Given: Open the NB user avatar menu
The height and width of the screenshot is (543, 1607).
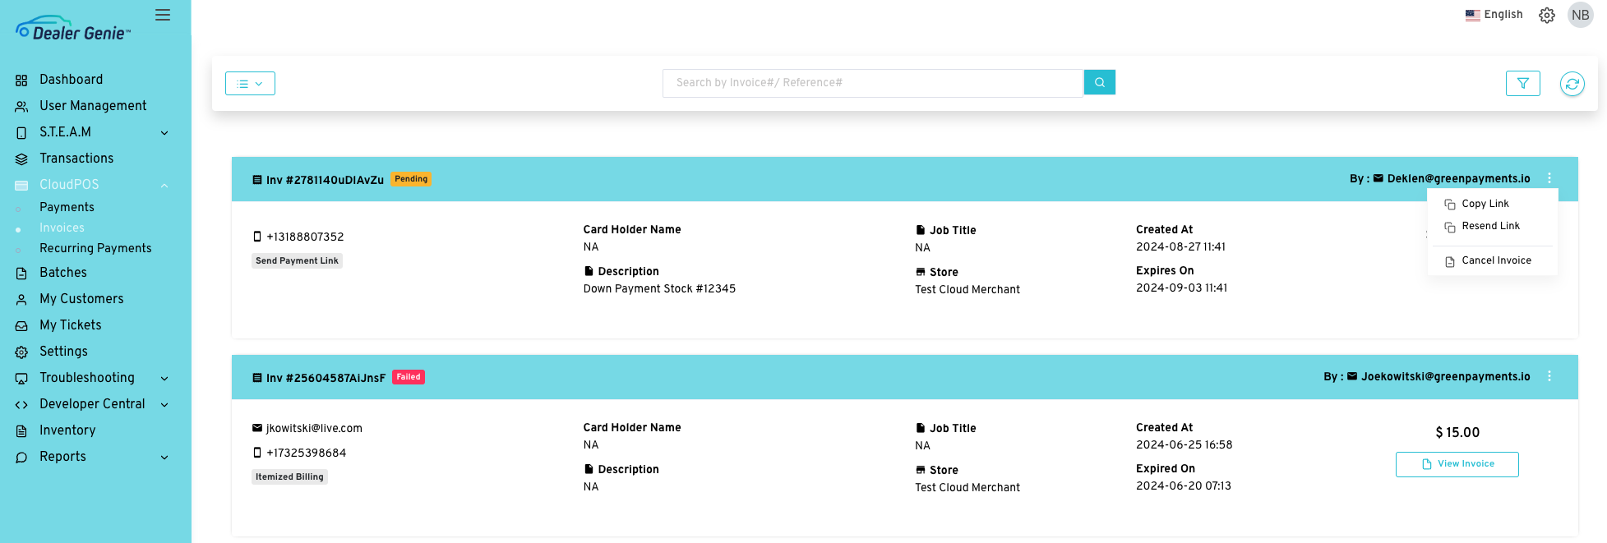Looking at the screenshot, I should (x=1580, y=15).
